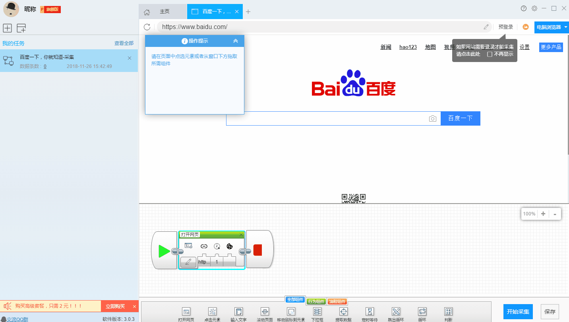Open the 电脑浏览器 browser dropdown
Image resolution: width=569 pixels, height=322 pixels.
(x=551, y=27)
